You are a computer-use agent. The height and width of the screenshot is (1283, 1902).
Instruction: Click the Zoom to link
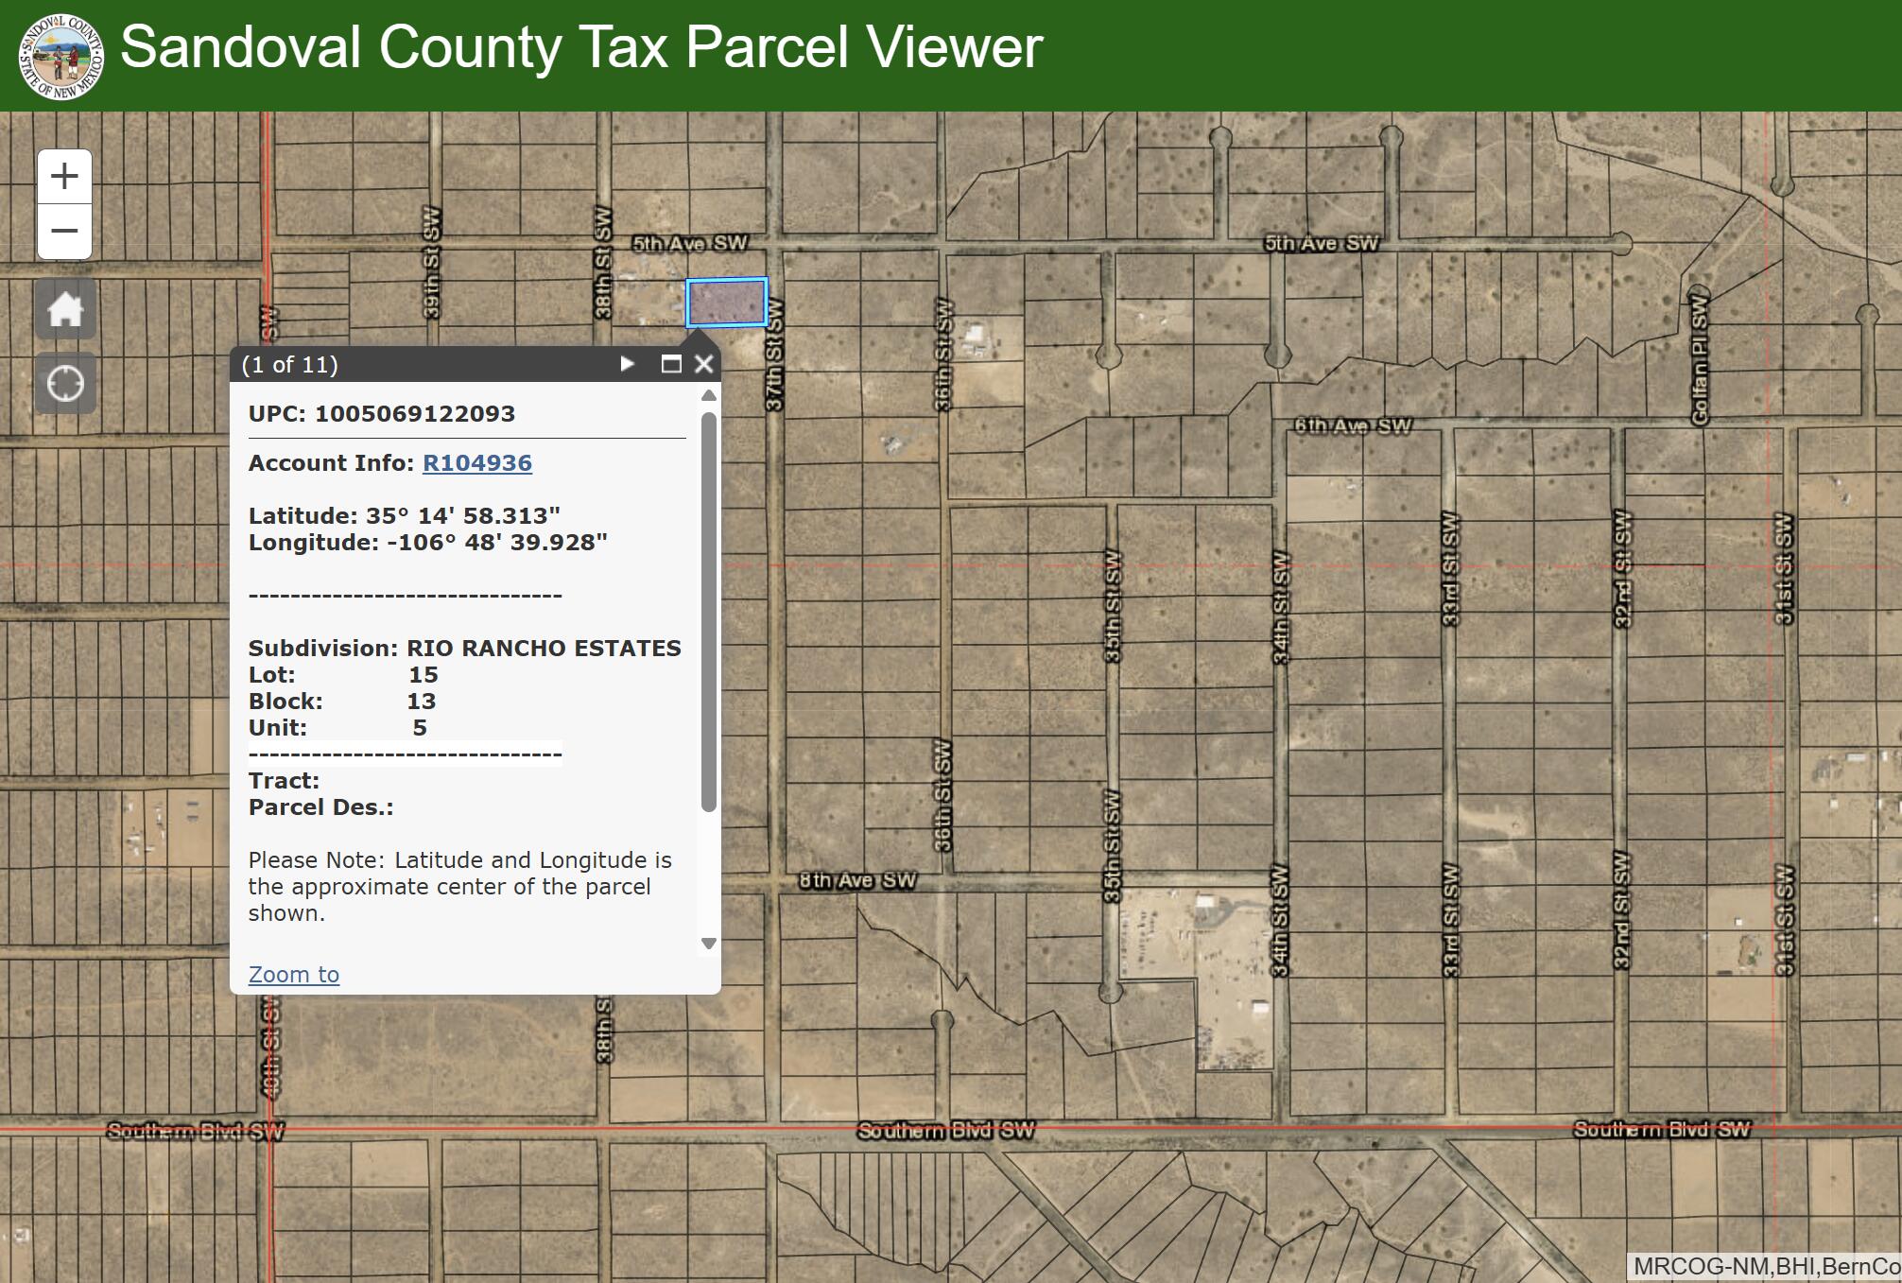[x=293, y=975]
